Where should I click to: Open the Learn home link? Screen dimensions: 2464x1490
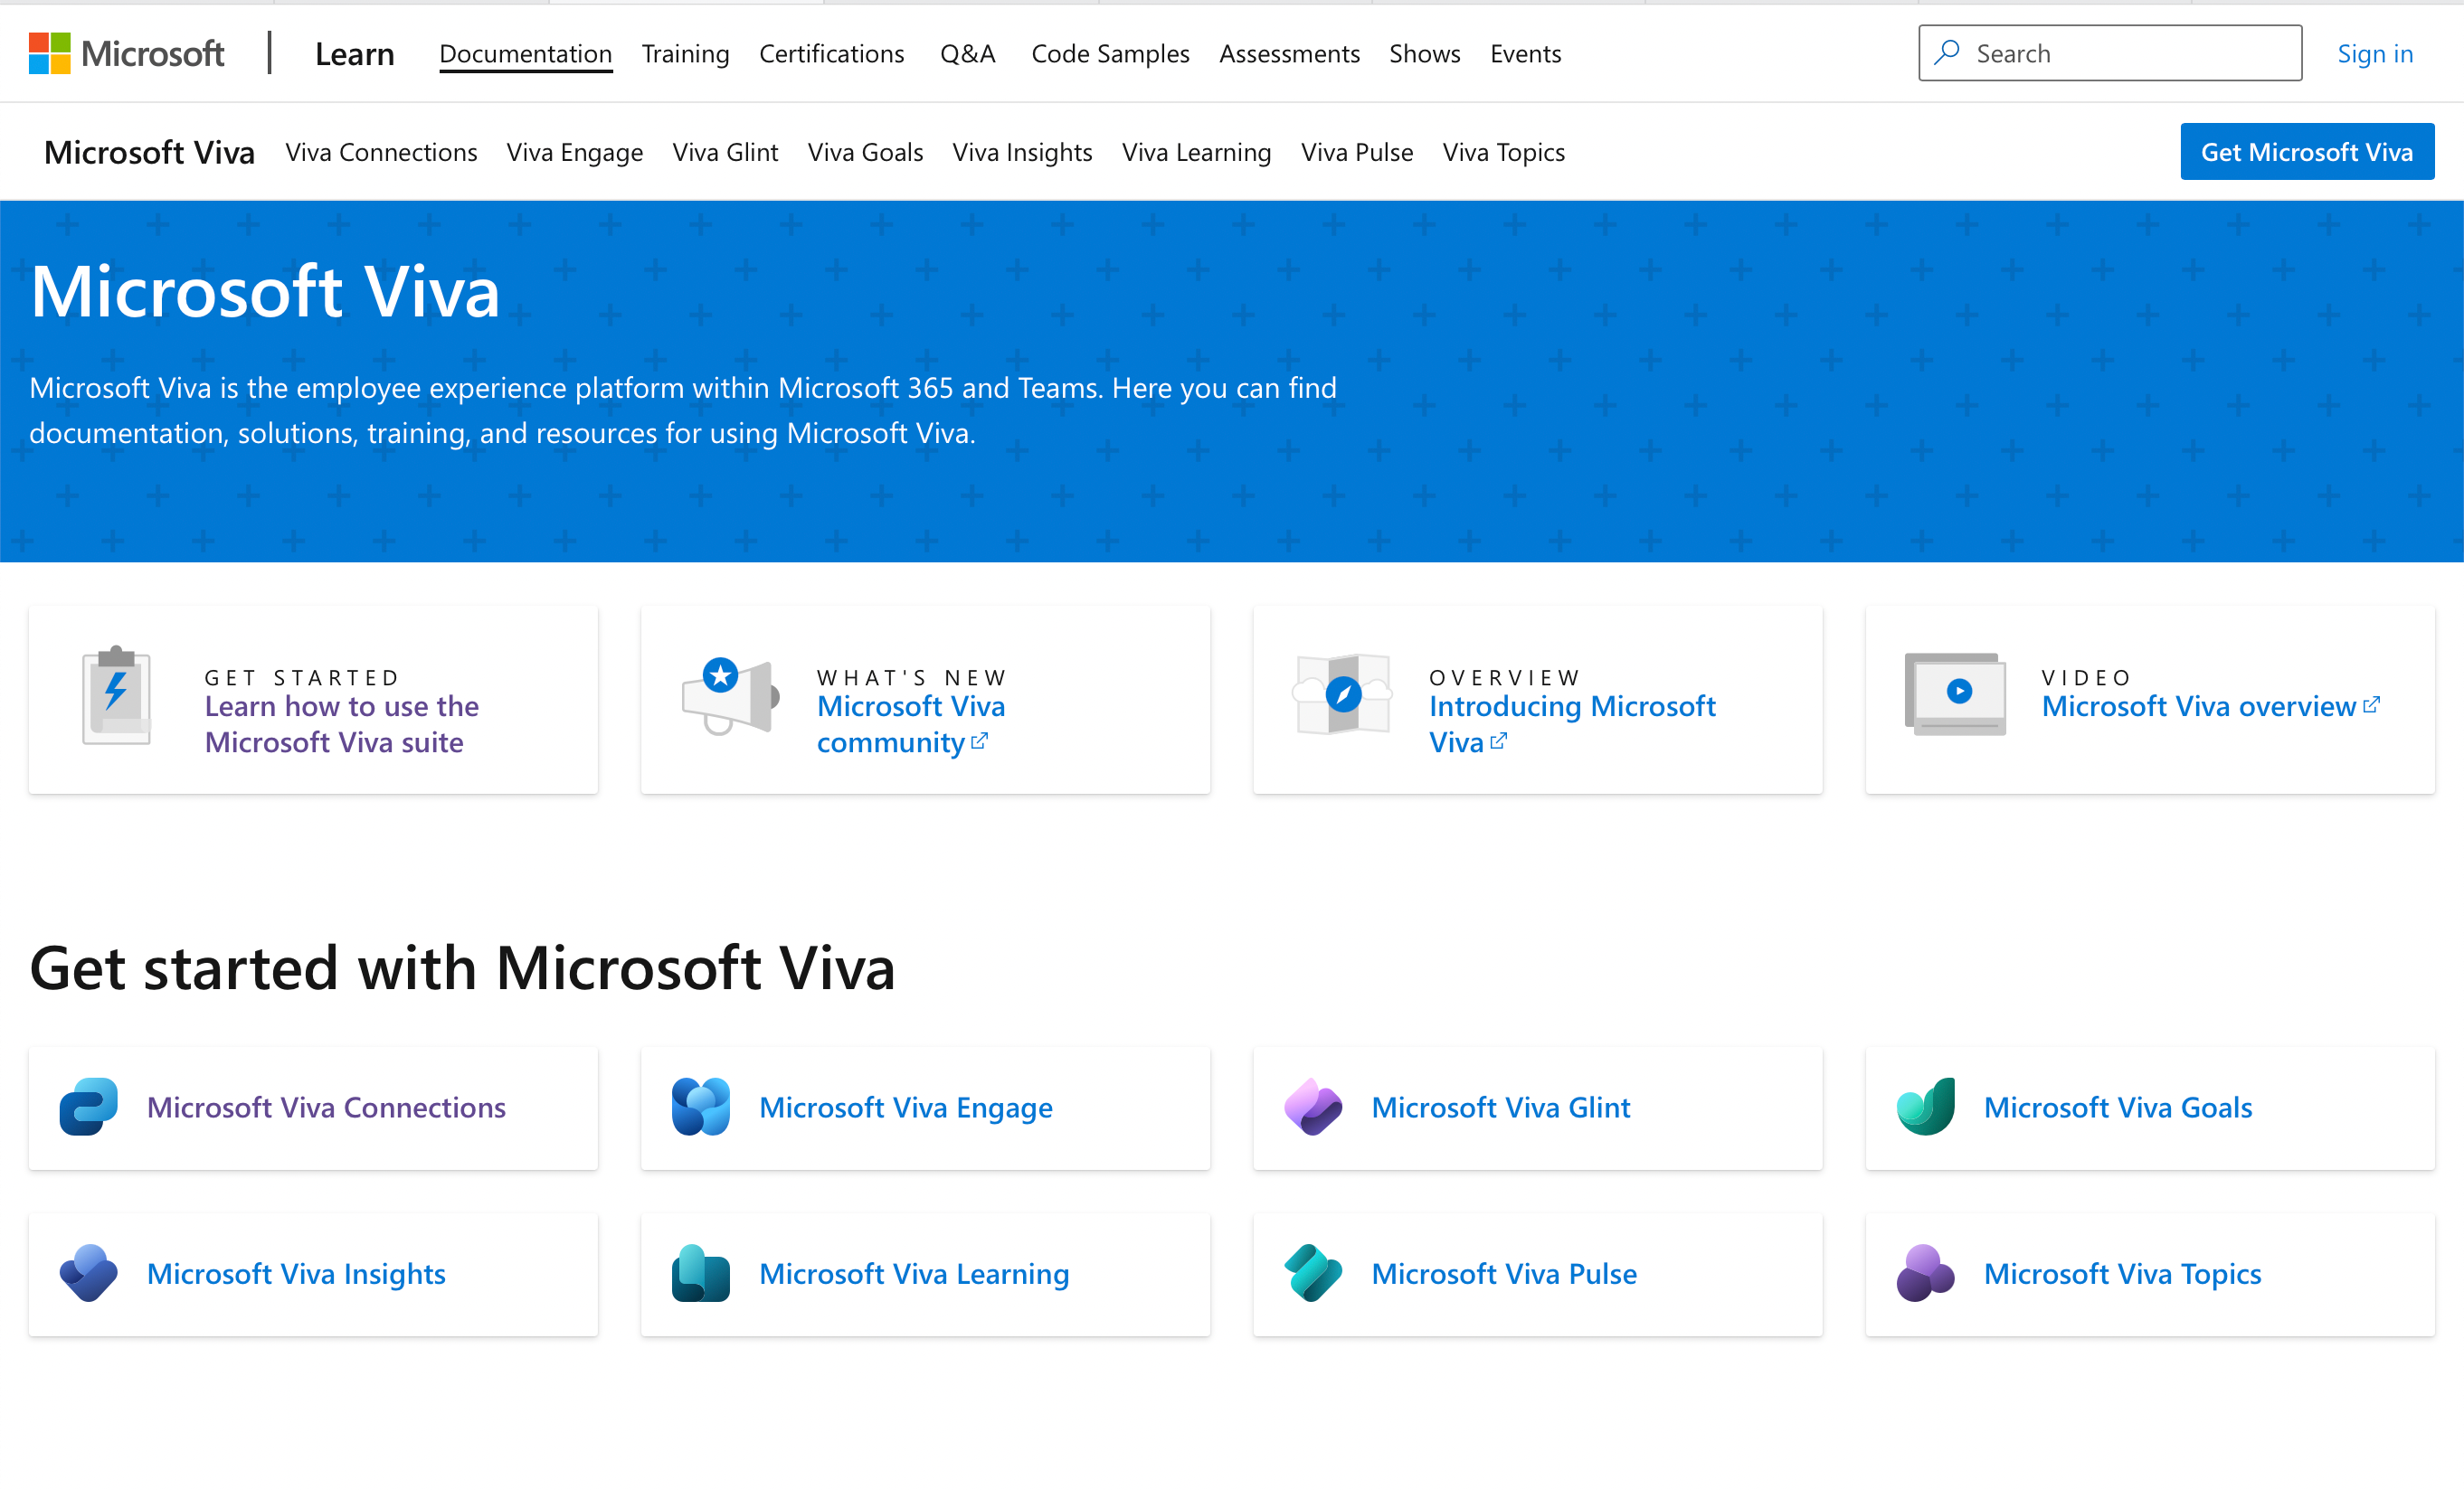pos(355,54)
